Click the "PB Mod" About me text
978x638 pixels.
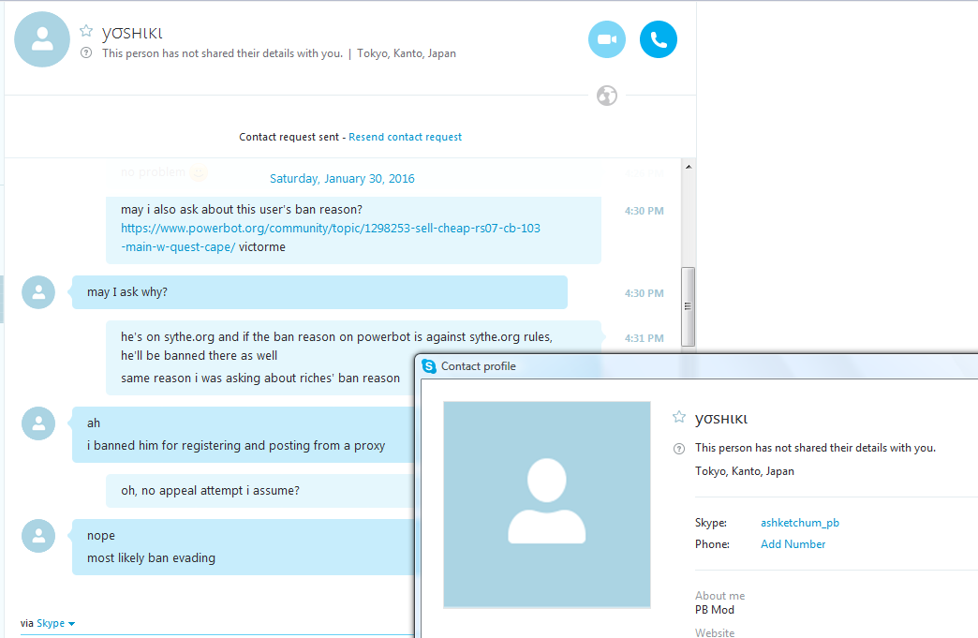(715, 609)
